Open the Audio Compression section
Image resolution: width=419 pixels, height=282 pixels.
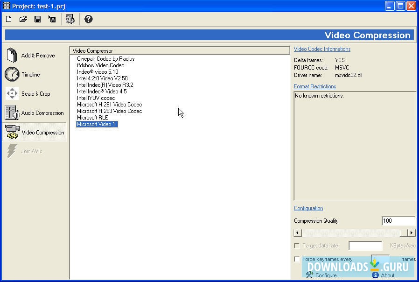[42, 113]
